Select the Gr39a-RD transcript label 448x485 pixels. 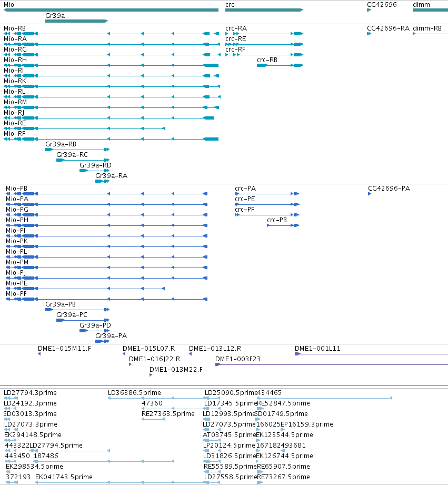(95, 165)
